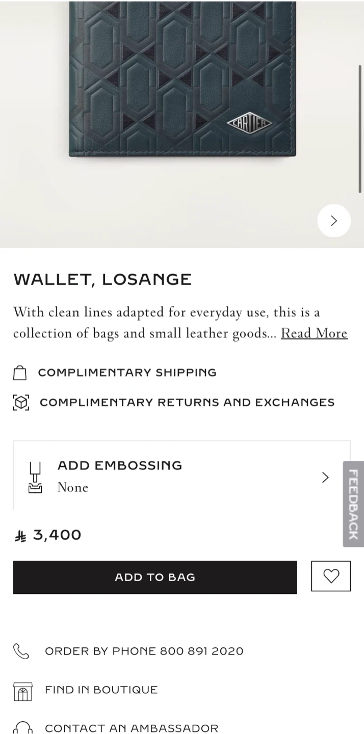
Task: Show the next product image
Action: (x=333, y=221)
